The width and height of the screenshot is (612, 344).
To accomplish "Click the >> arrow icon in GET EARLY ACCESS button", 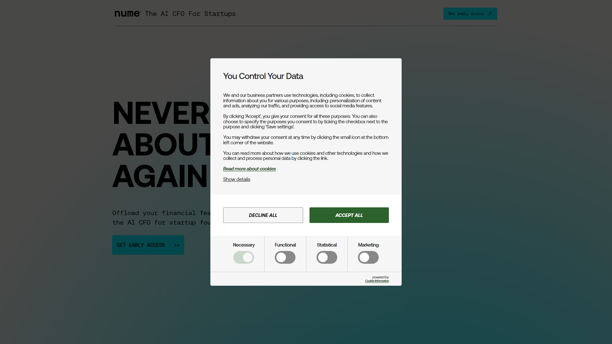I will [177, 245].
